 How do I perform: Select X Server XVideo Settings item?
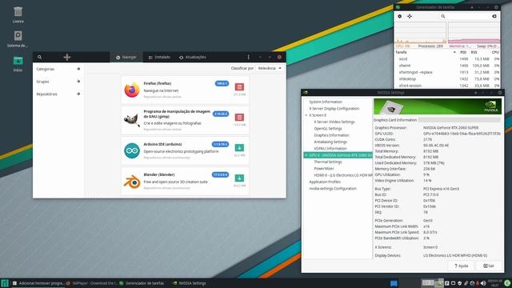click(x=334, y=122)
